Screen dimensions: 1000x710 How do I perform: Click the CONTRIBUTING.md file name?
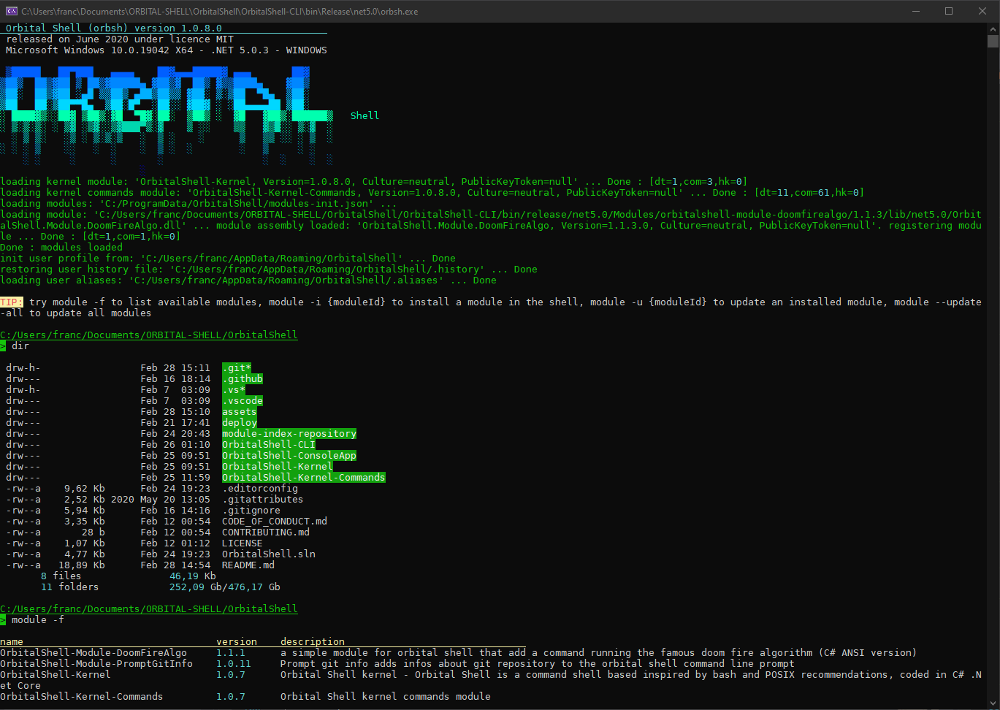266,532
